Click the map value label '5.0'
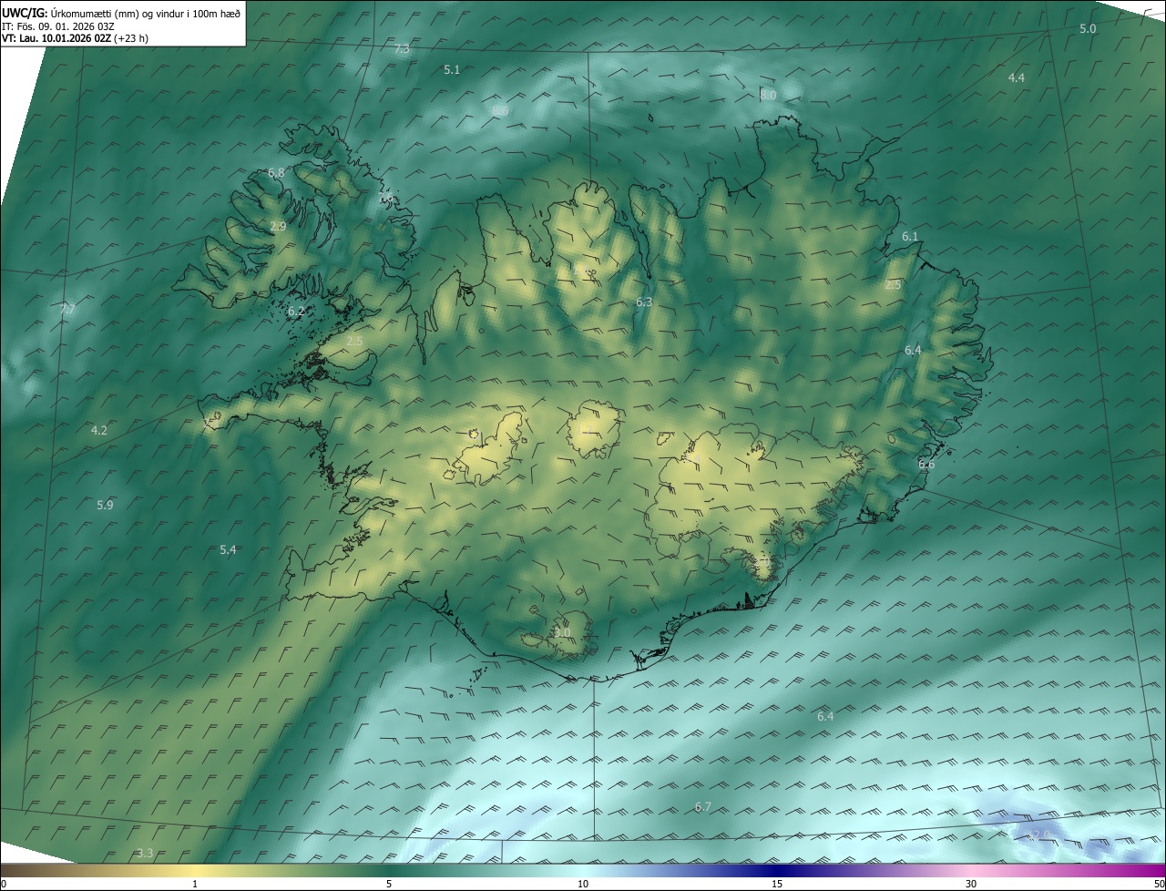 (1088, 29)
